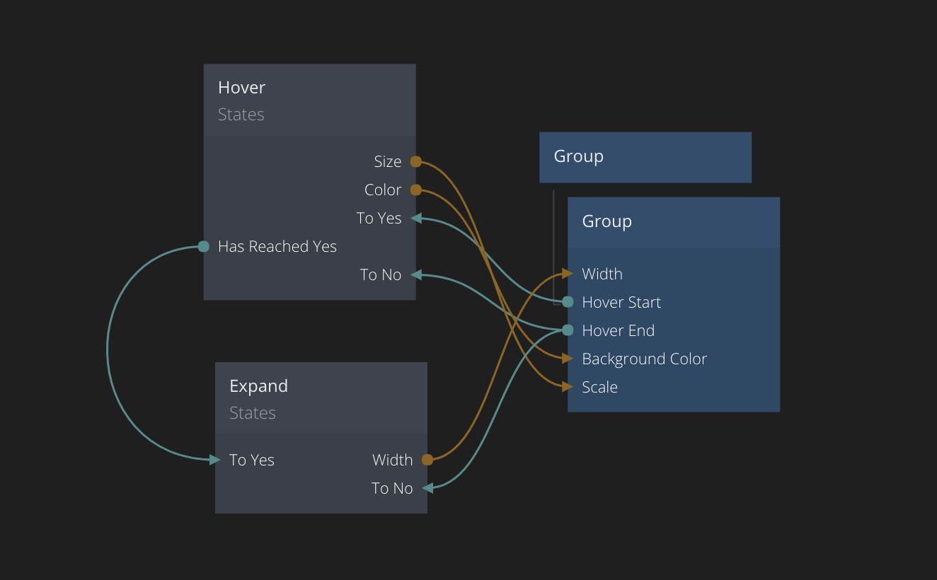The width and height of the screenshot is (937, 580).
Task: Click the Hover Start label
Action: (x=621, y=303)
